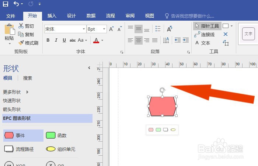Open the Undo history dropdown arrow
The image size is (258, 166).
pyautogui.click(x=22, y=4)
